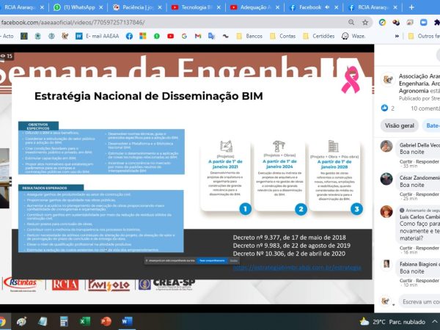
Task: Click the estrategiabimbr link on the slide
Action: point(297,268)
